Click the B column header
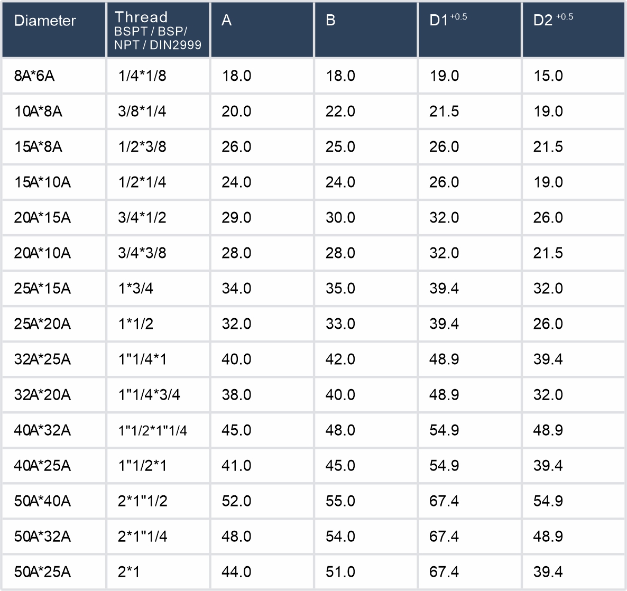Viewport: 627px width, 591px height. coord(330,21)
